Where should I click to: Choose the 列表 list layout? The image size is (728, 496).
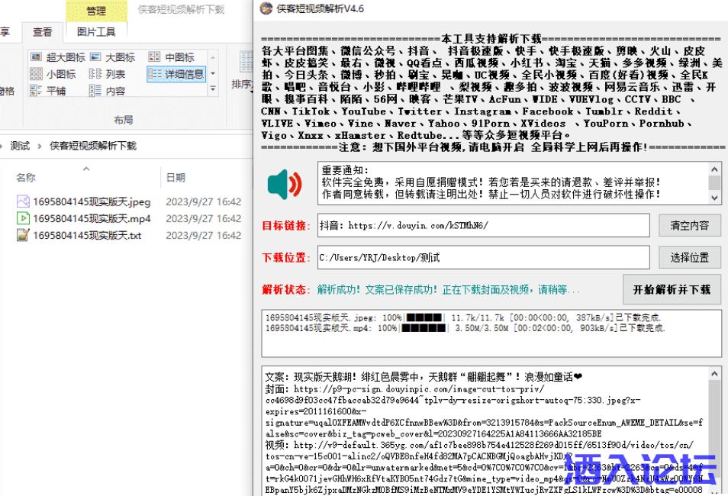[108, 74]
